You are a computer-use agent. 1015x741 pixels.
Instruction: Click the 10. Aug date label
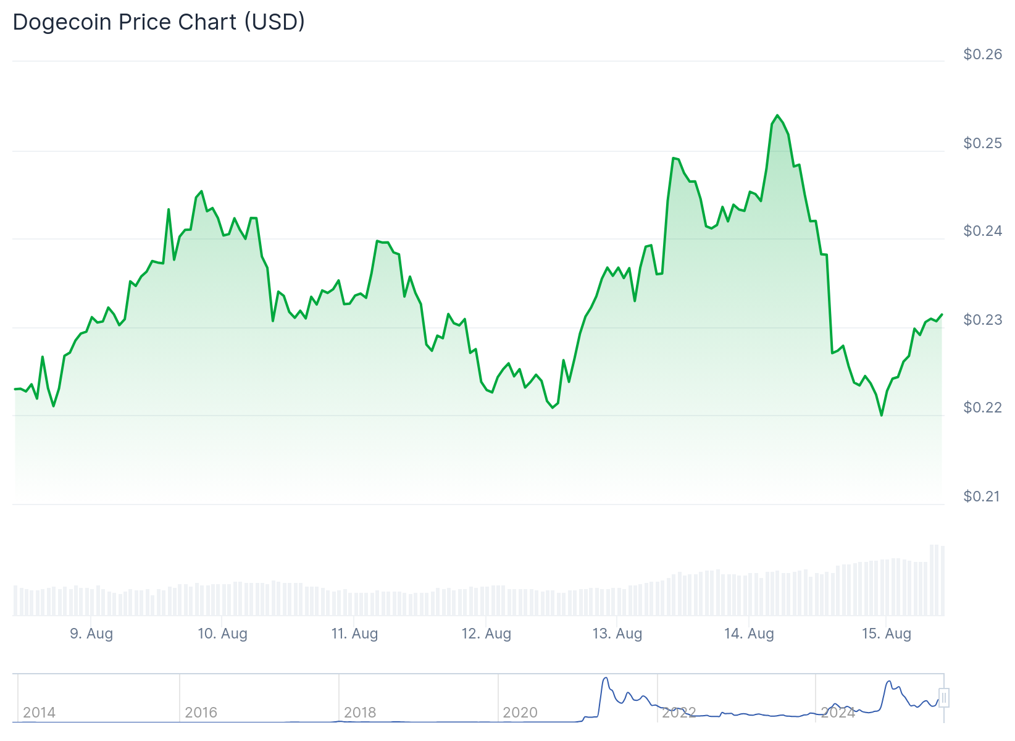coord(222,634)
